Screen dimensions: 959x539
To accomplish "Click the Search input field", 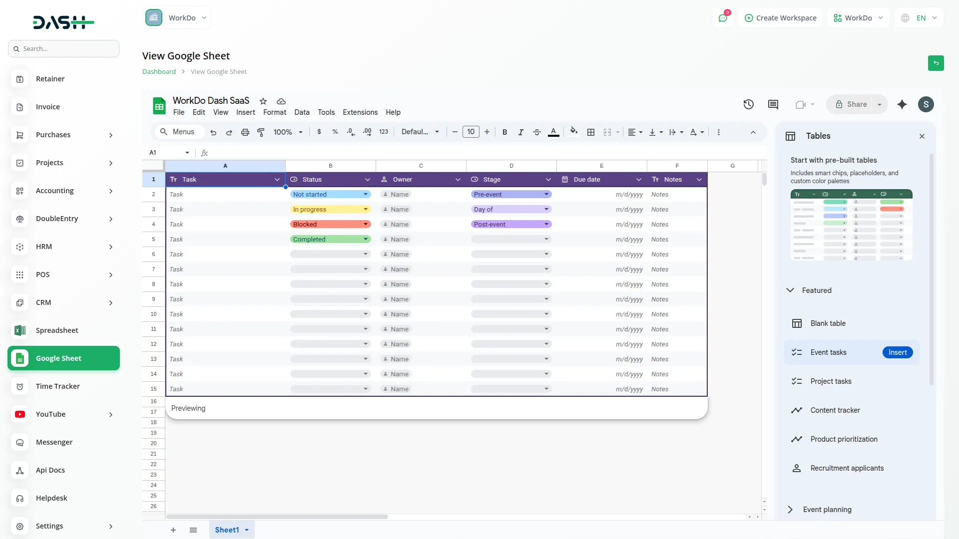I will tap(63, 48).
